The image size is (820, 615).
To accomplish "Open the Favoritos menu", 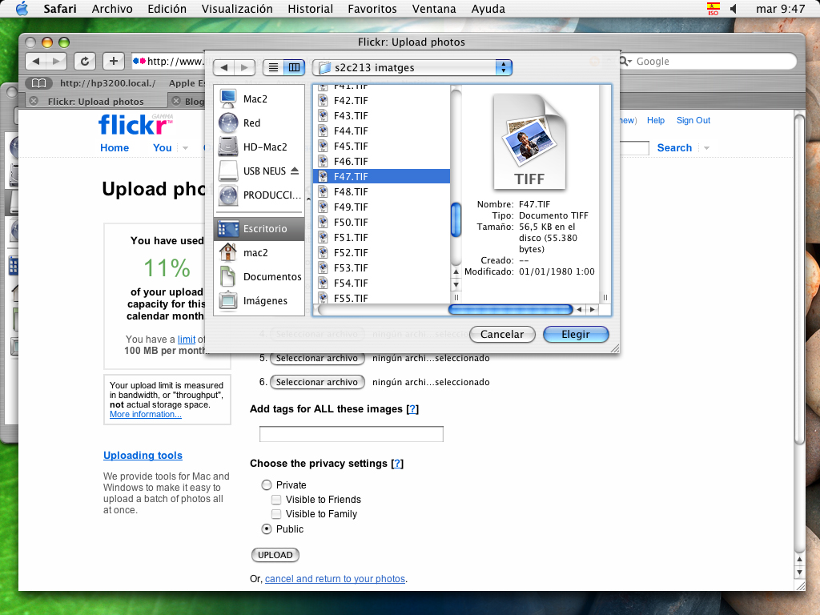I will point(372,9).
